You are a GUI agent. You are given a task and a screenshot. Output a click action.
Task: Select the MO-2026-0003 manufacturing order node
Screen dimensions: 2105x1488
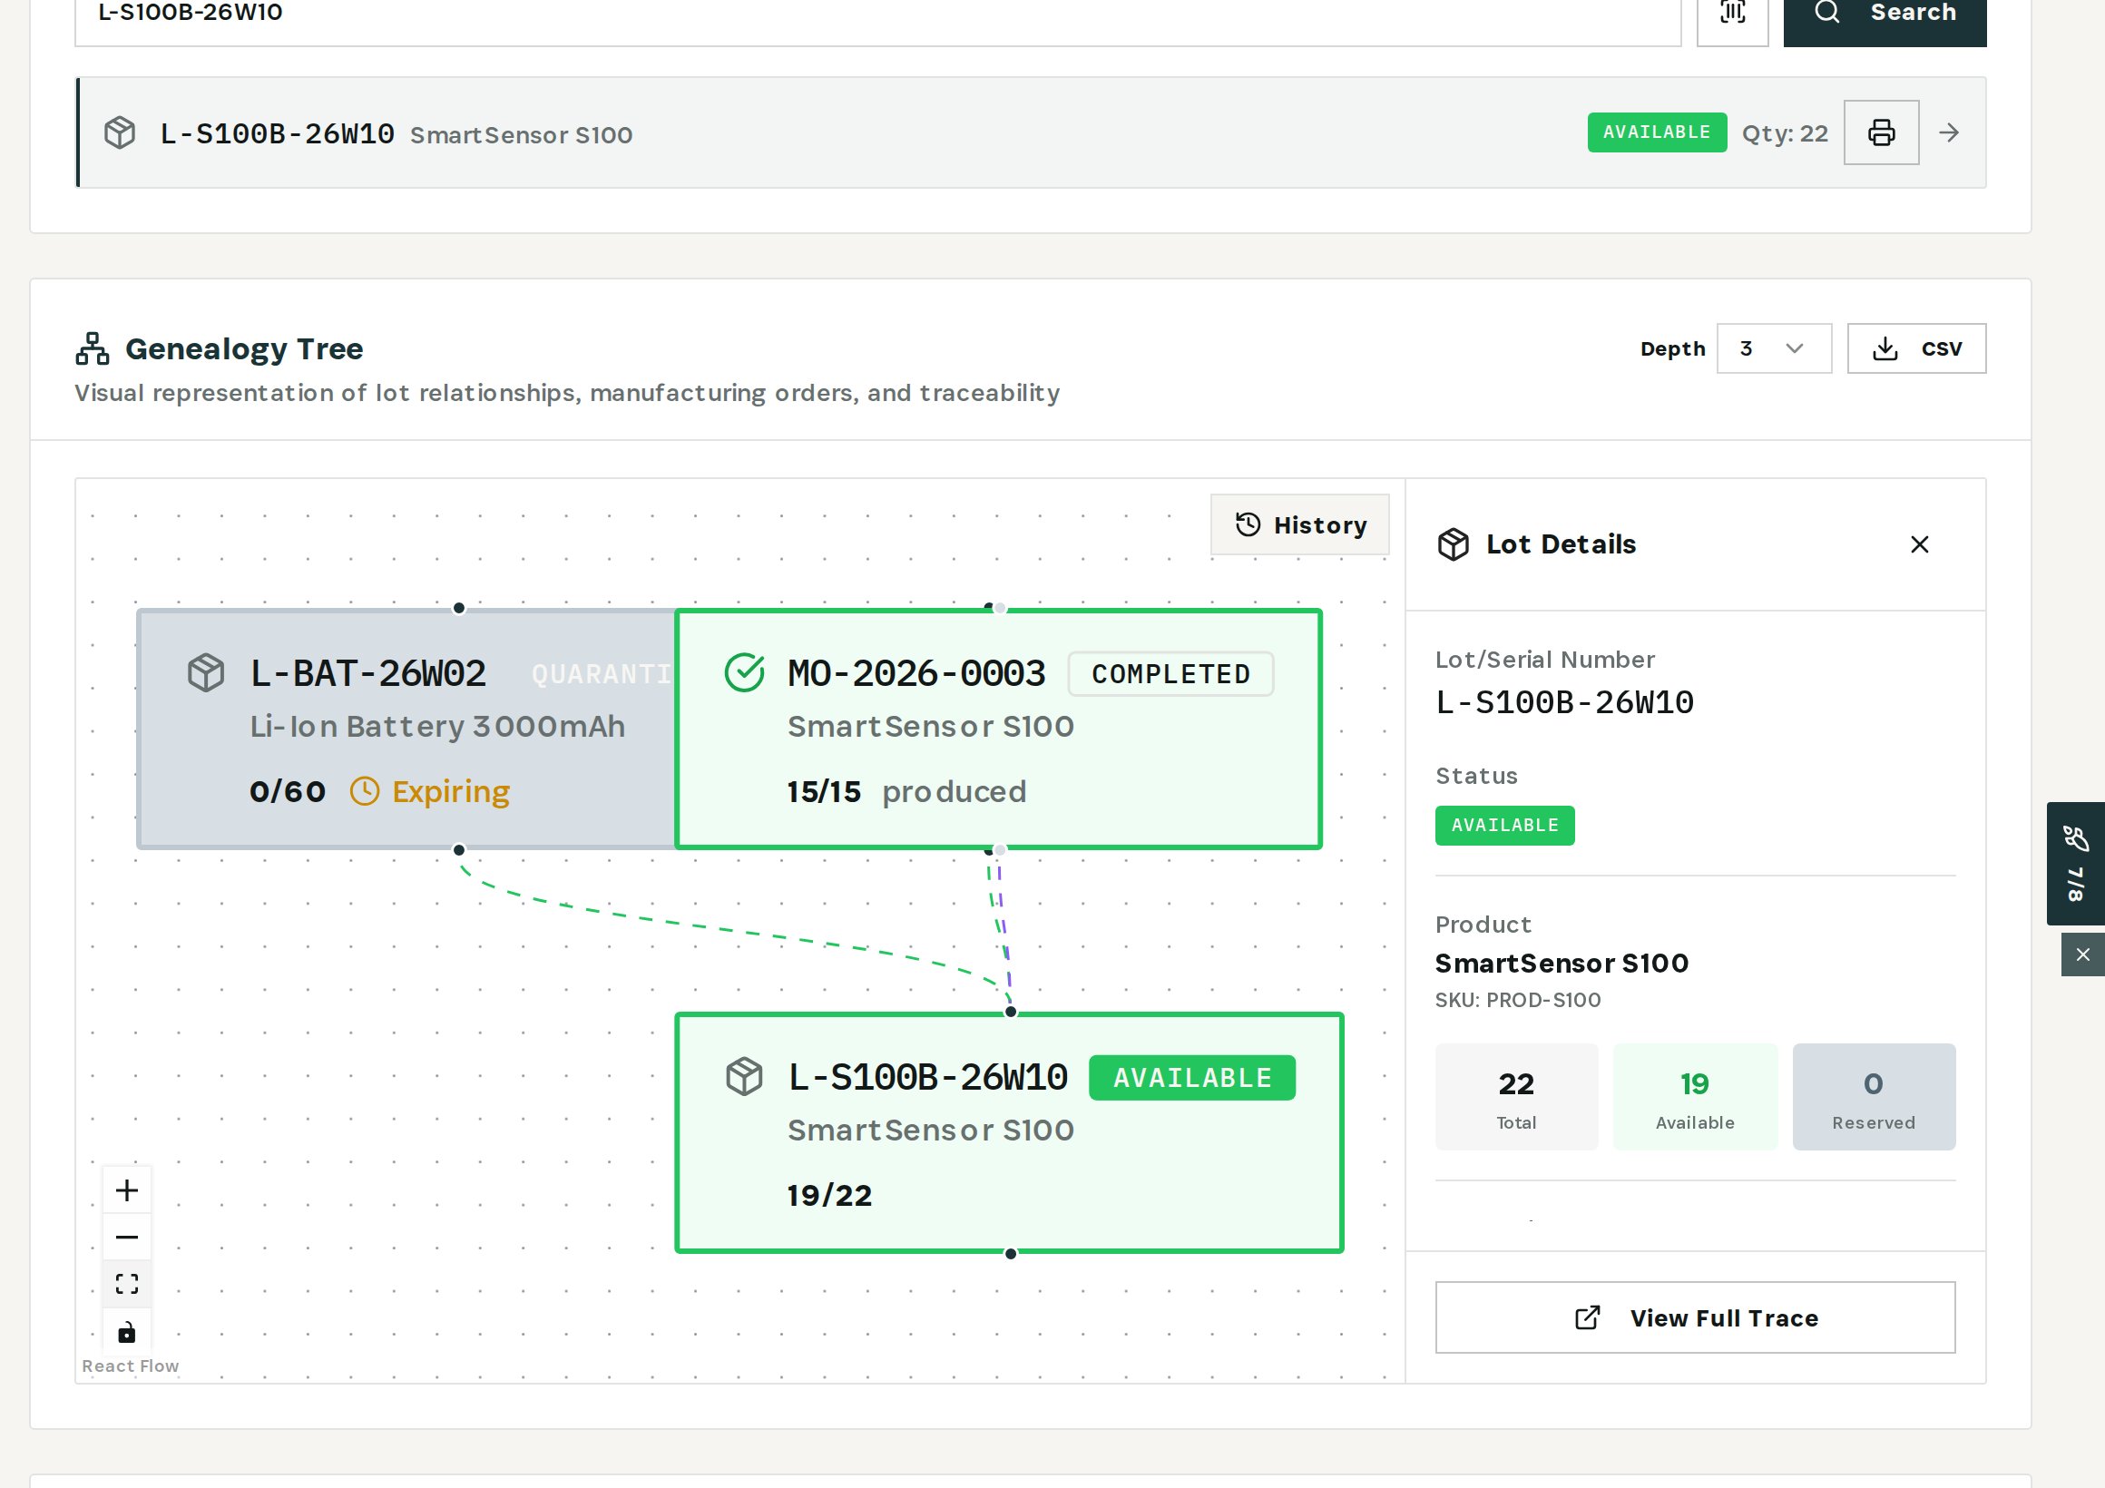(997, 729)
